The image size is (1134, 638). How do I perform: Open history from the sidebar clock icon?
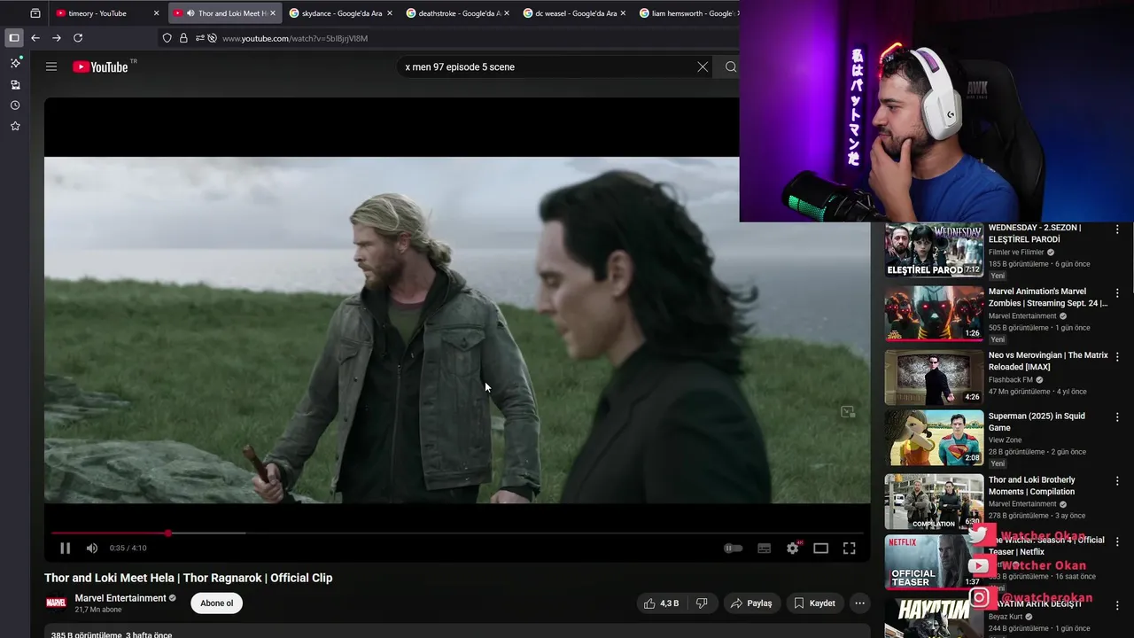[15, 105]
